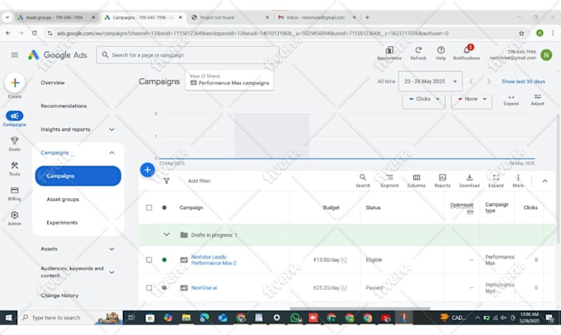The image size is (561, 335).
Task: Open the Admin gear icon
Action: [14, 215]
